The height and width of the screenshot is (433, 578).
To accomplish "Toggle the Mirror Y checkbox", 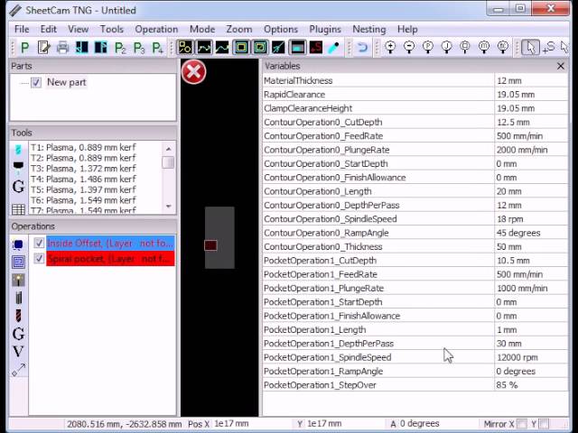I will pos(544,424).
